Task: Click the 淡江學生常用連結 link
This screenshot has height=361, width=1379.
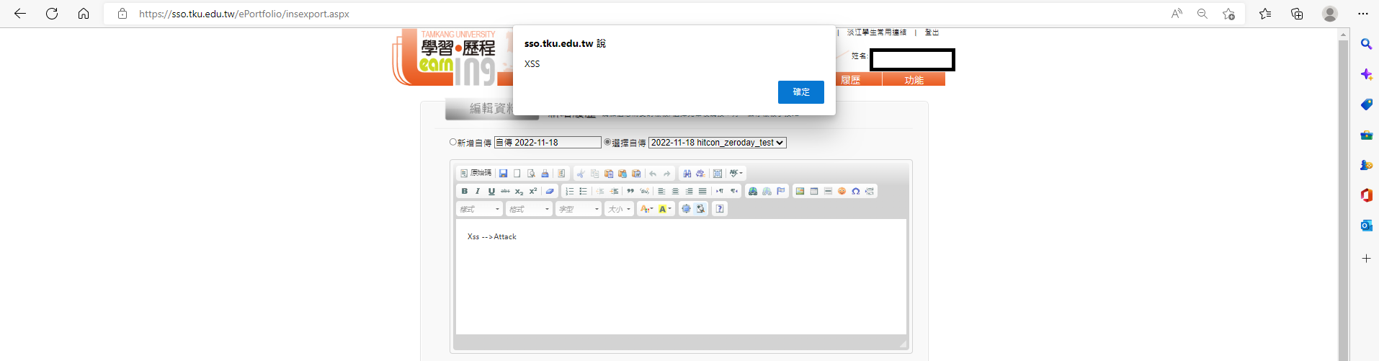Action: click(x=877, y=32)
